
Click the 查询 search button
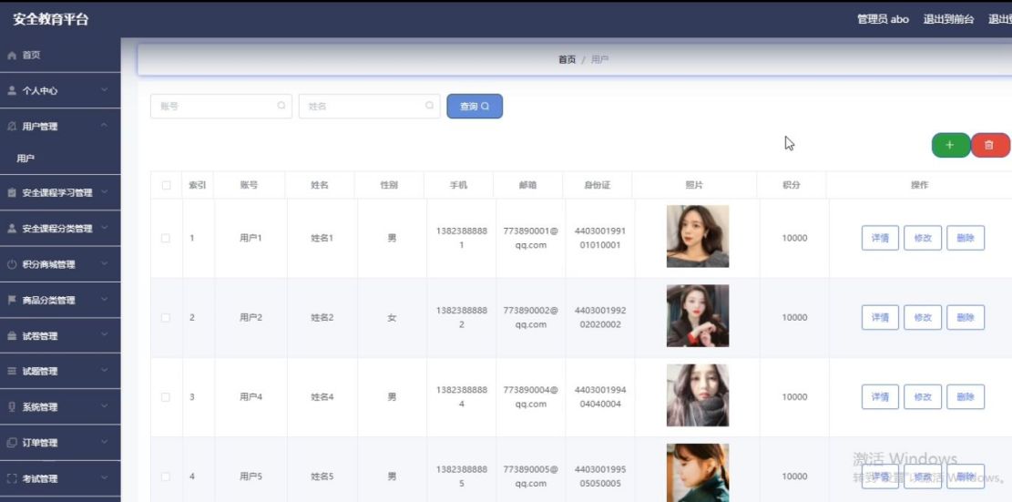475,107
